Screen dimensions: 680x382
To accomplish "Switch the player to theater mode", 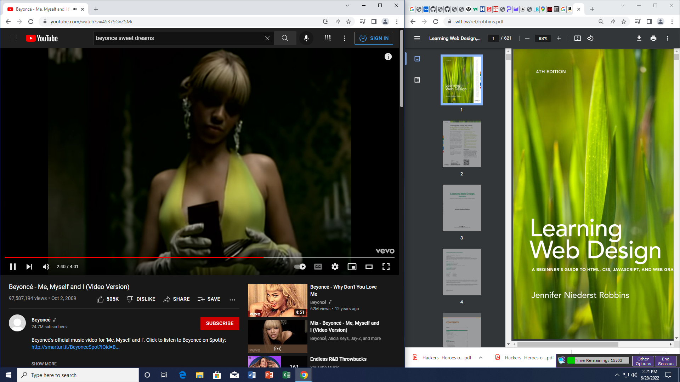I will point(369,267).
